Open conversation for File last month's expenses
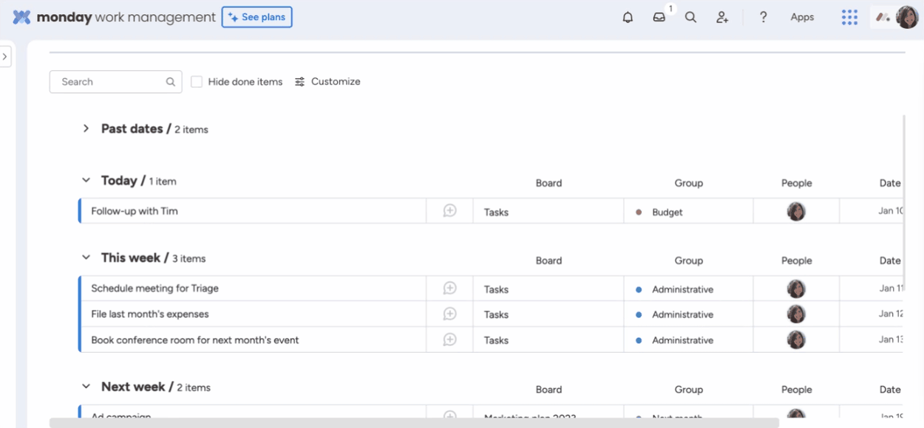Image resolution: width=924 pixels, height=428 pixels. [449, 314]
